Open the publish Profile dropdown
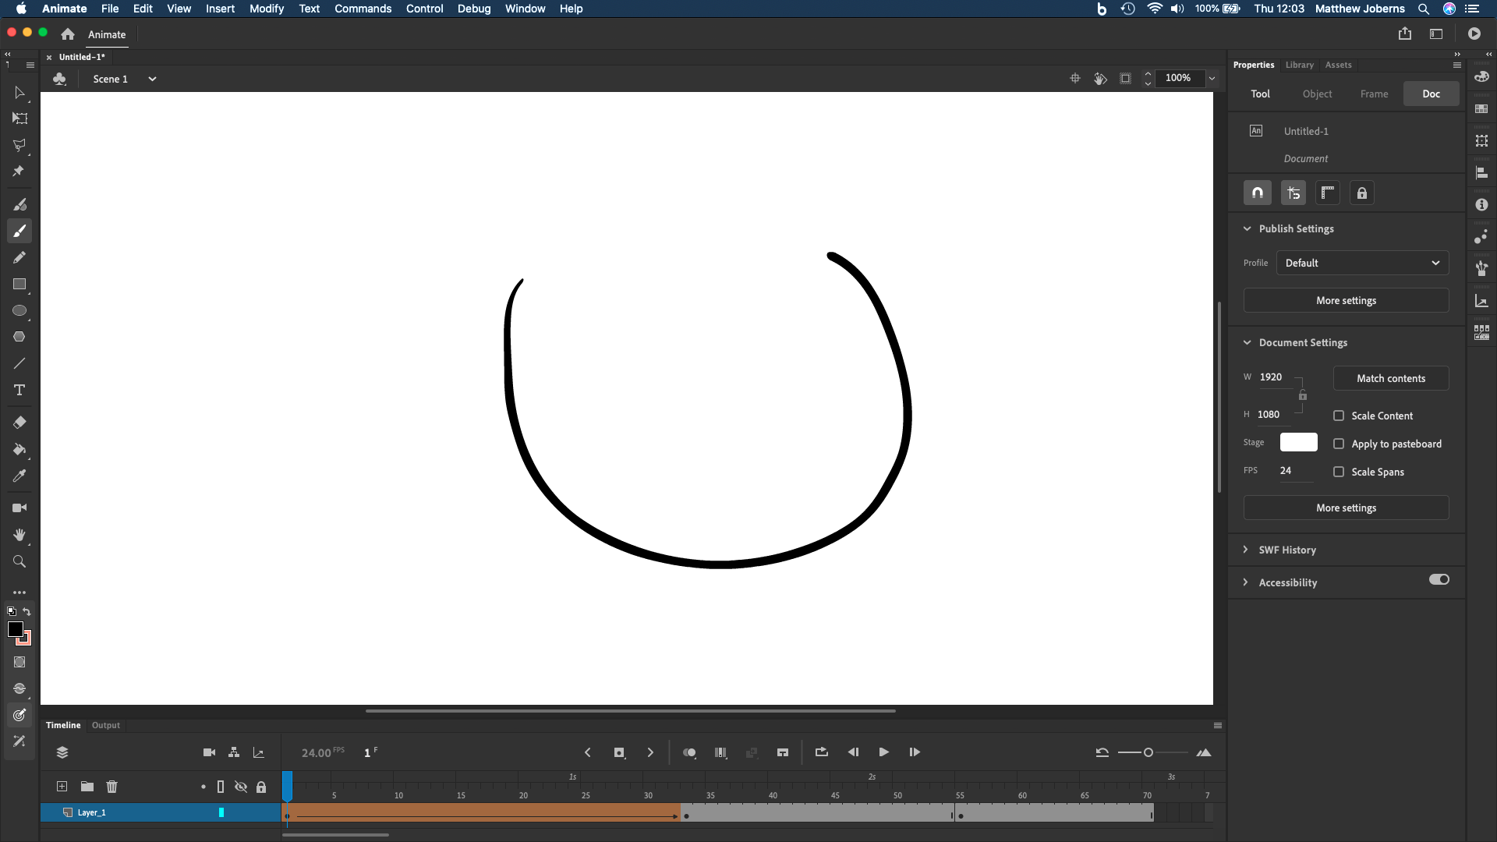Image resolution: width=1497 pixels, height=842 pixels. pyautogui.click(x=1361, y=263)
